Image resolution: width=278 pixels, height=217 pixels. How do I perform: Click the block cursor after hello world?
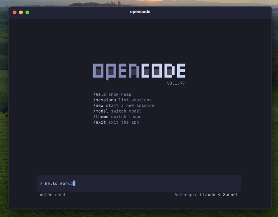pyautogui.click(x=74, y=184)
